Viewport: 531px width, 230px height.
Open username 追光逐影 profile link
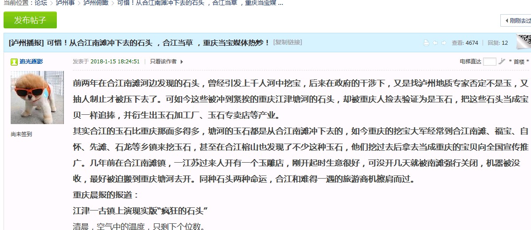coord(31,62)
